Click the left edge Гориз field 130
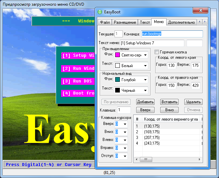The image size is (219, 178). 171,65
